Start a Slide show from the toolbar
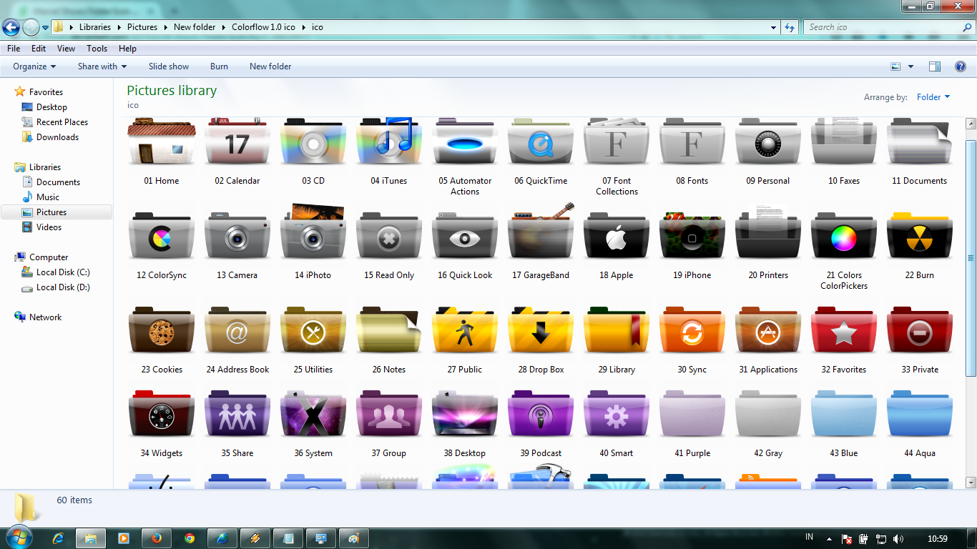This screenshot has height=549, width=977. 169,66
